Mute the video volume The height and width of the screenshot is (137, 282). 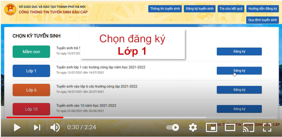point(55,128)
